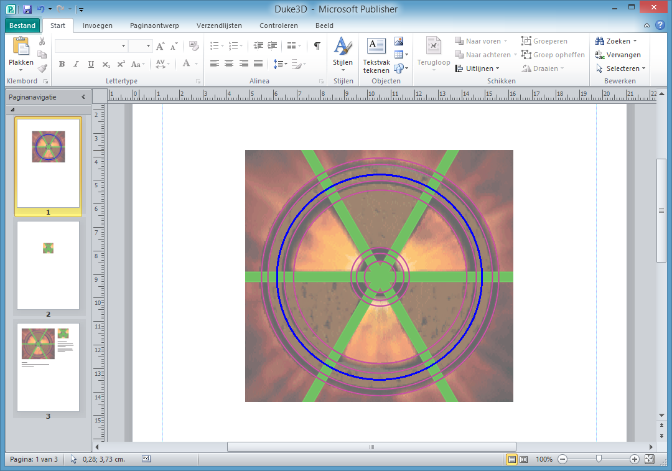
Task: Collapse the Paginanavigatie pane
Action: pyautogui.click(x=83, y=97)
